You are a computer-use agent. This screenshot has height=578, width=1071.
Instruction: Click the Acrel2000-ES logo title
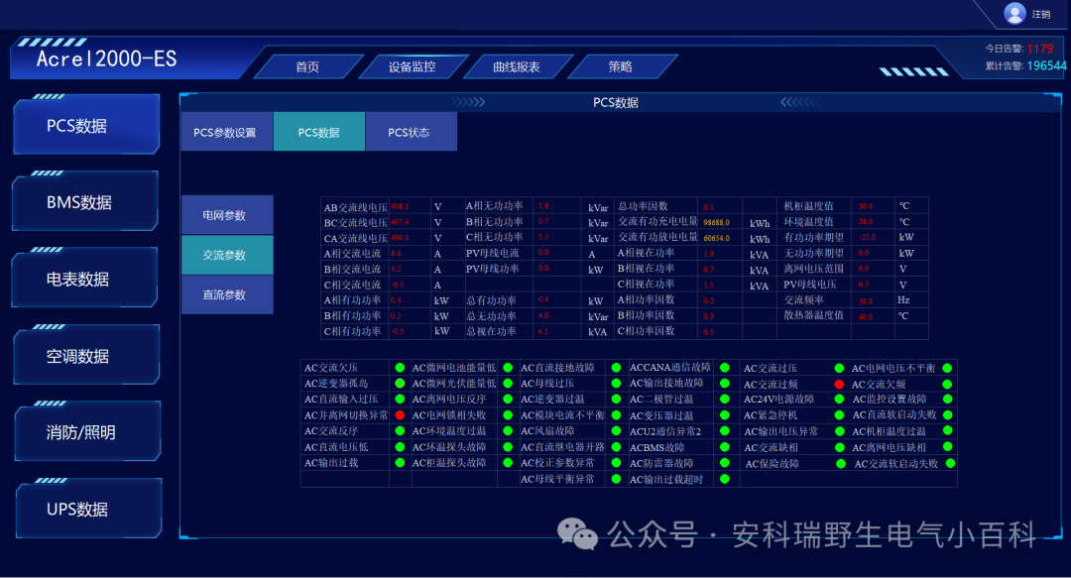click(x=106, y=58)
